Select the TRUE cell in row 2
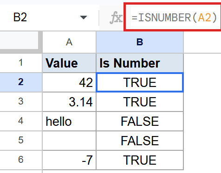Image resolution: width=221 pixels, height=173 pixels. tap(140, 82)
